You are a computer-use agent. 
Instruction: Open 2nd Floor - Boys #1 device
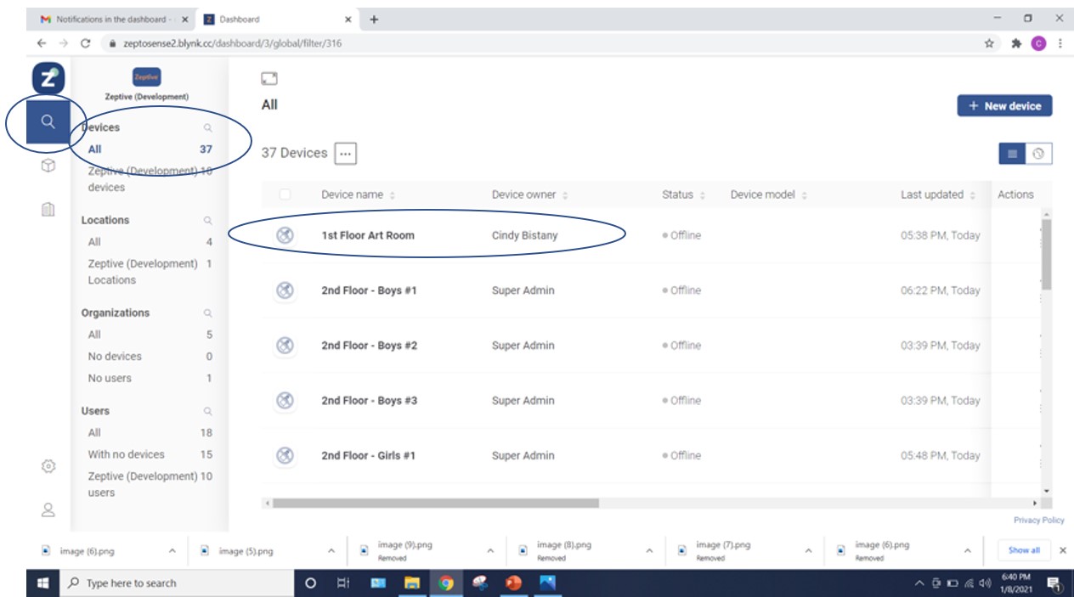(369, 290)
